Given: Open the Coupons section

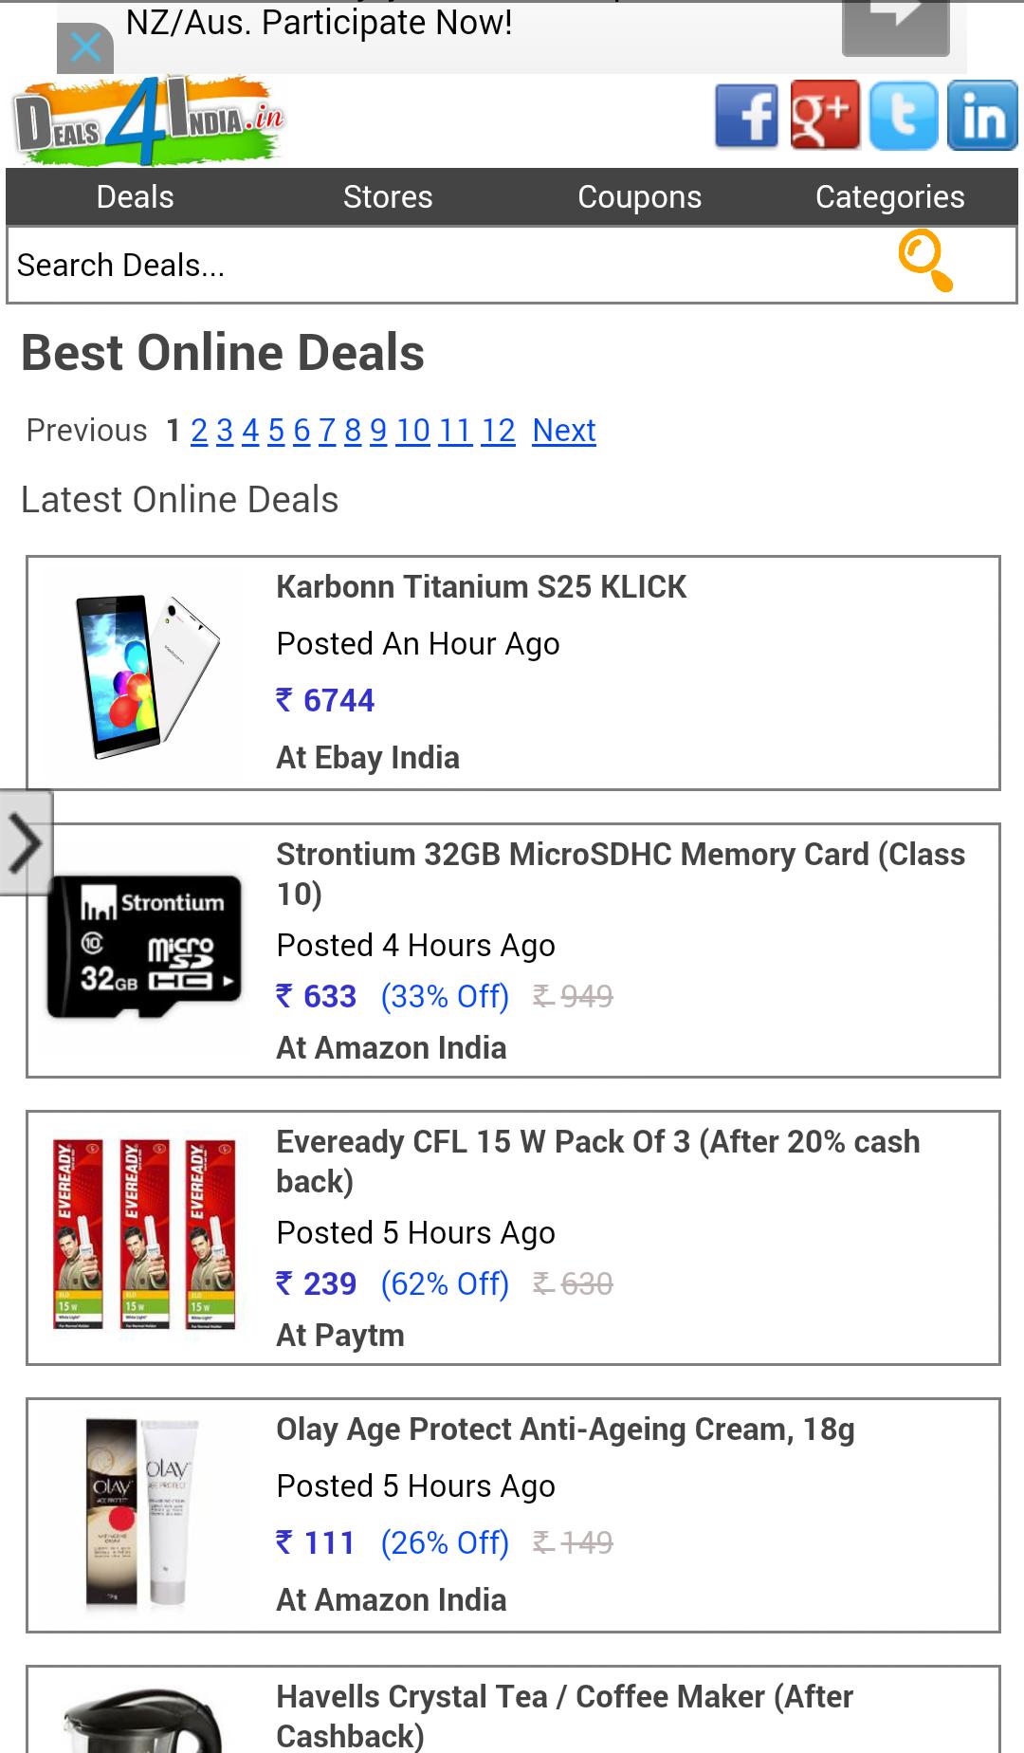Looking at the screenshot, I should (640, 196).
